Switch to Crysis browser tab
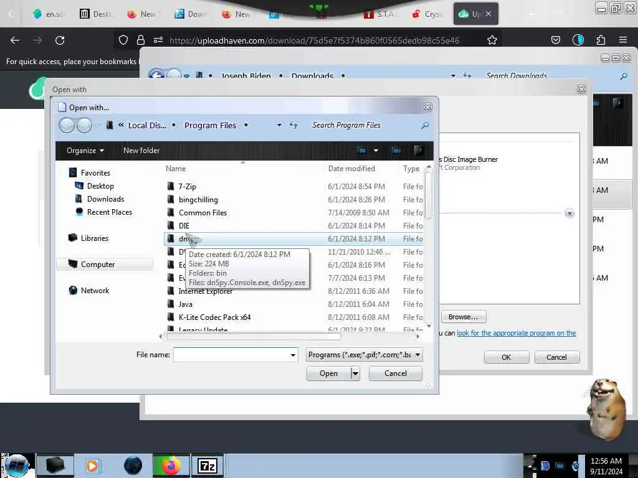The width and height of the screenshot is (638, 478). pyautogui.click(x=427, y=14)
